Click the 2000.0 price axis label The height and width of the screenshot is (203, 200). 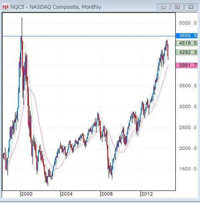pos(188,148)
